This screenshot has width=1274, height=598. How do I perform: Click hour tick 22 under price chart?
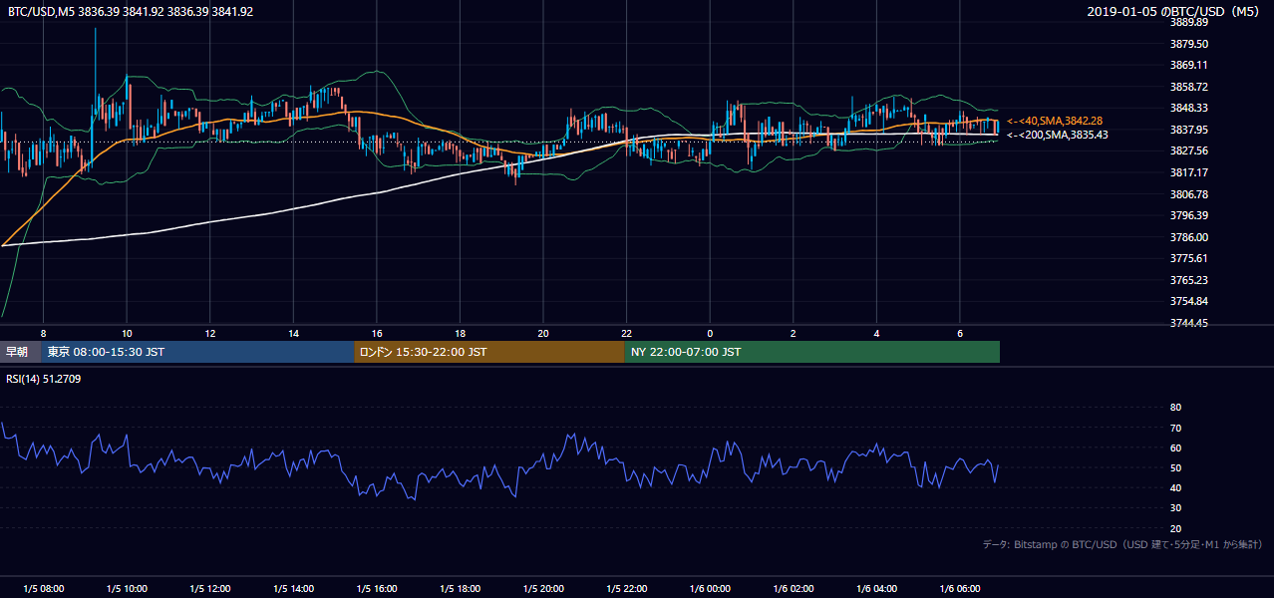[627, 332]
